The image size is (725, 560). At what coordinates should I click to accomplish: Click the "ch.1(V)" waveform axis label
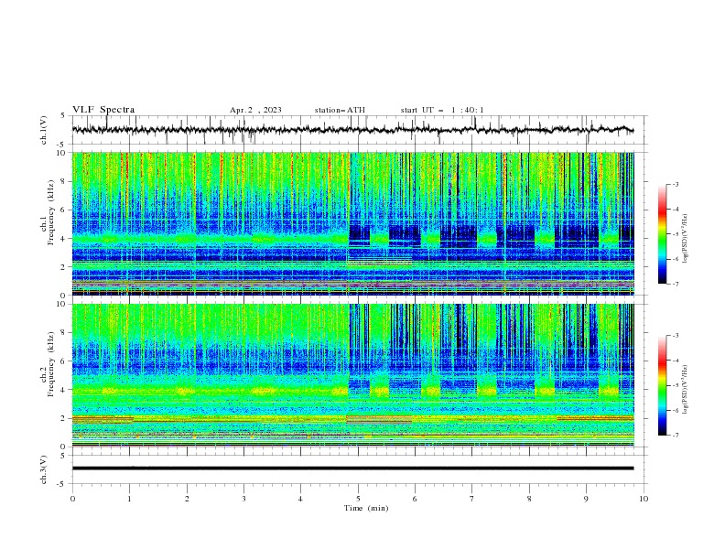pos(44,130)
